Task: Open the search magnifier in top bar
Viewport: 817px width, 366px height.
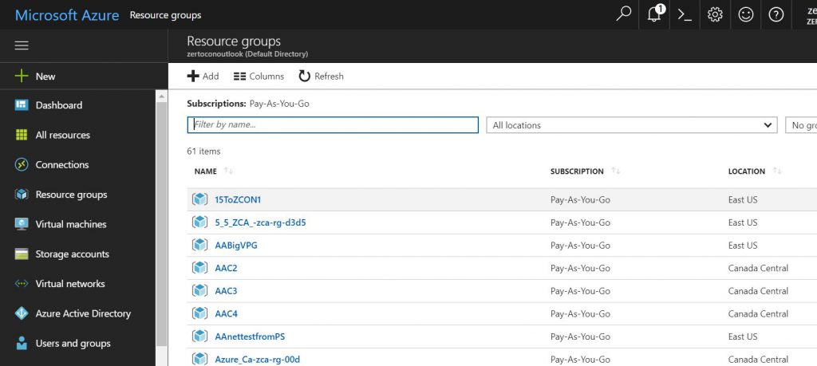Action: click(623, 14)
